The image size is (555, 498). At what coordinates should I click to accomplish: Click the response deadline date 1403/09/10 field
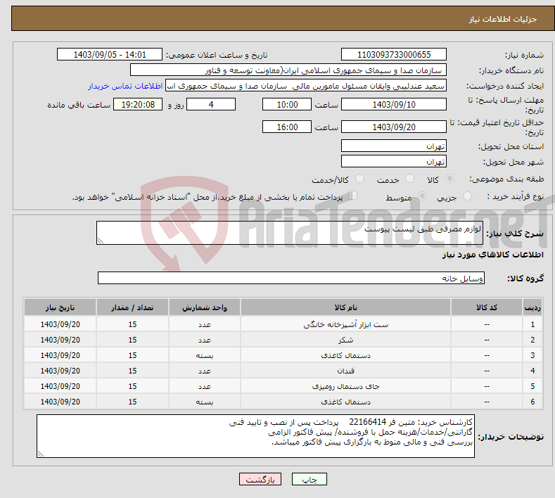(394, 104)
